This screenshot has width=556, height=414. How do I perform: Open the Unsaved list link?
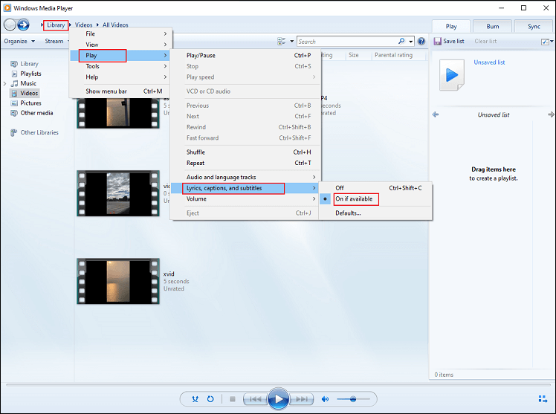[489, 62]
